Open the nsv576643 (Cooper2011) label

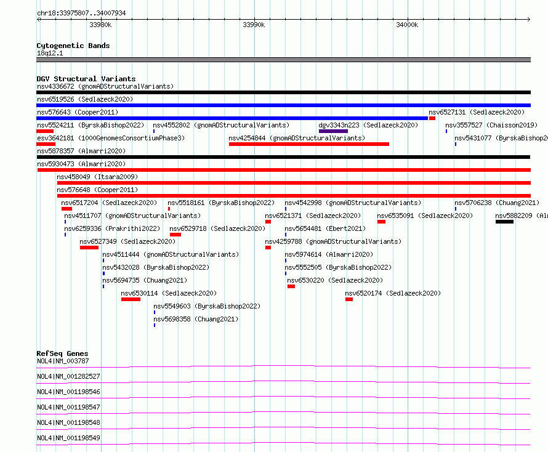tap(78, 112)
